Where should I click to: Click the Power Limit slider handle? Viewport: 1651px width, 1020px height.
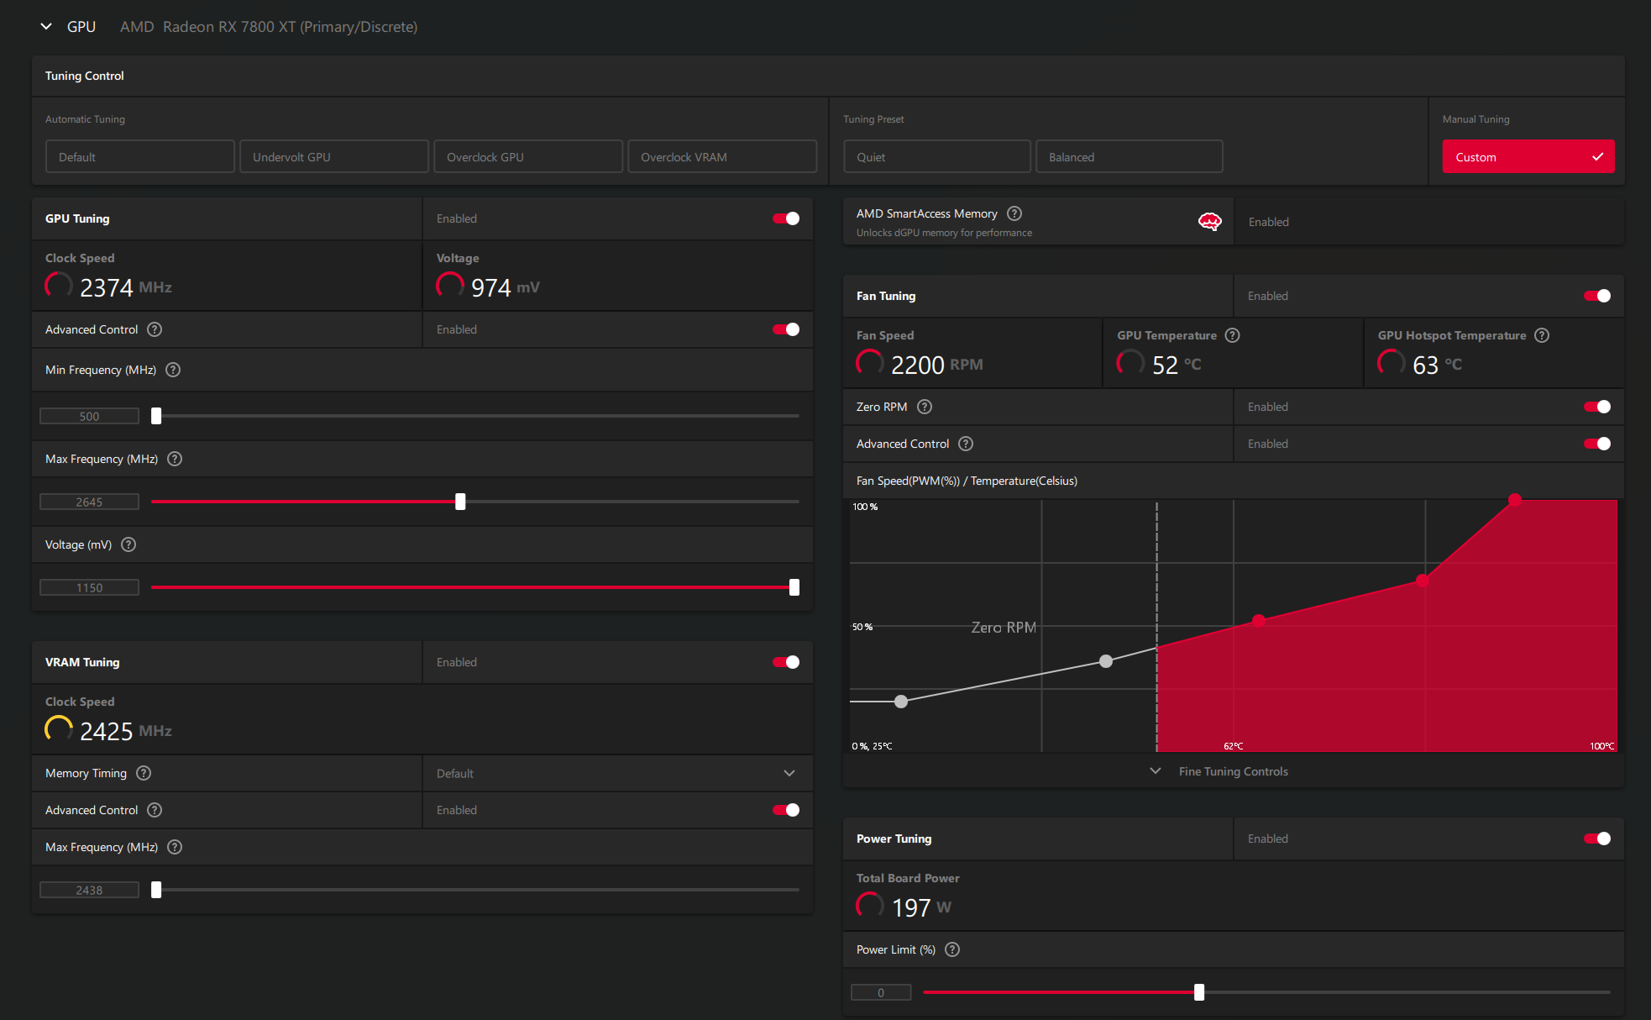pos(1199,992)
